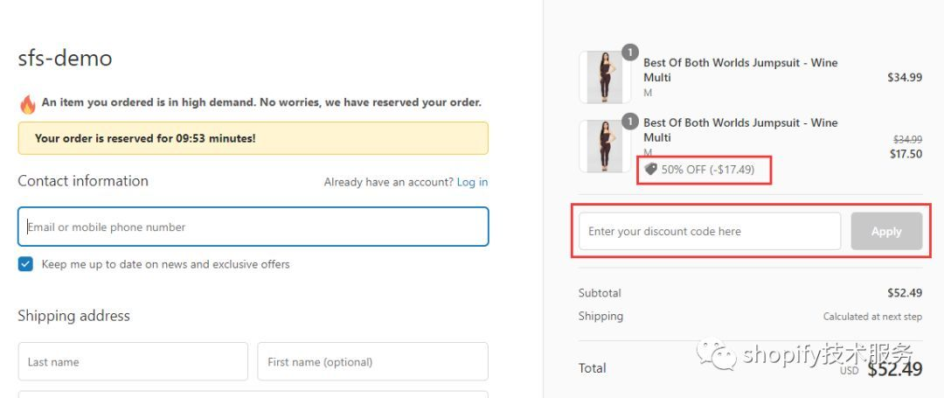Image resolution: width=944 pixels, height=398 pixels.
Task: Focus the Email or mobile phone number field
Action: 253,227
